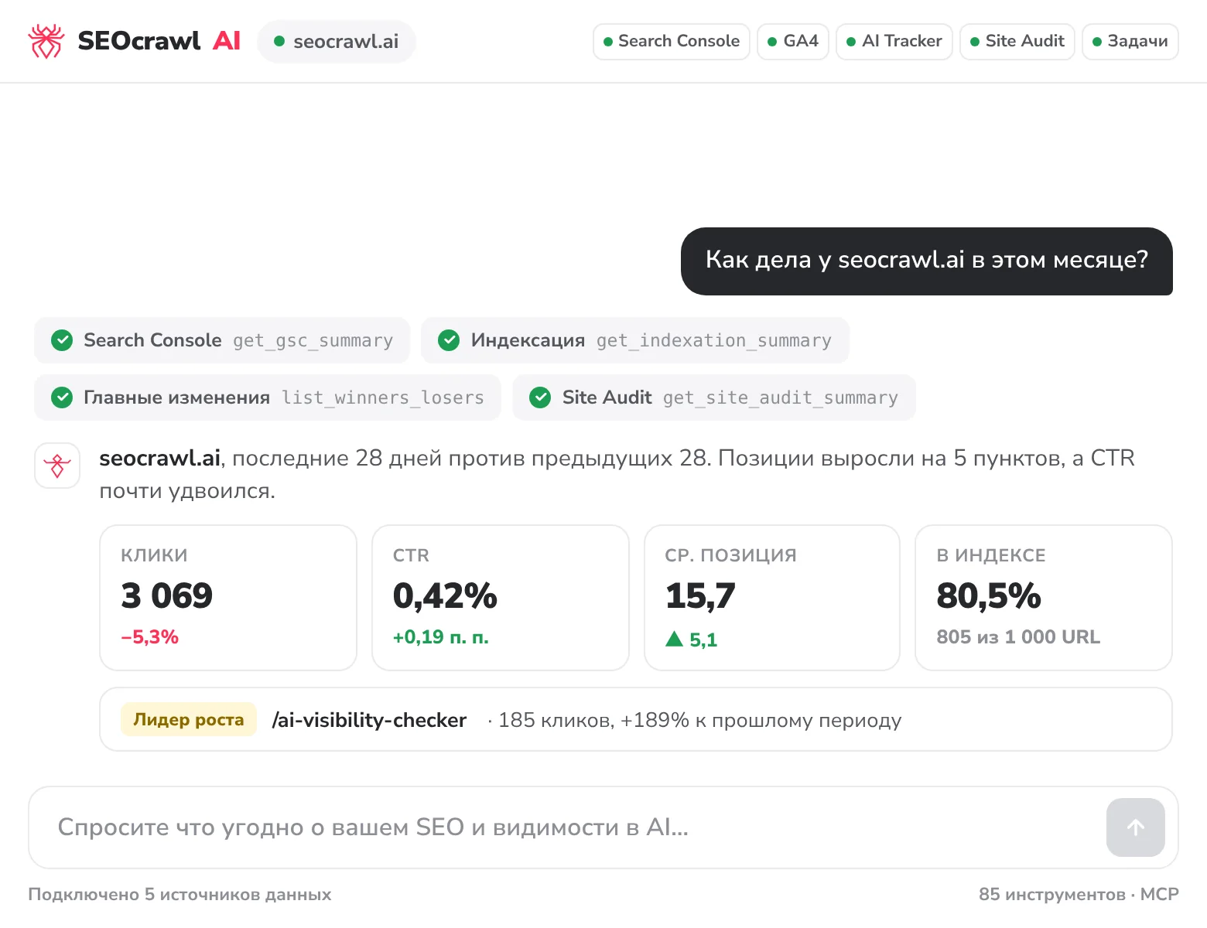Open the list_winners_losers tool chip
The height and width of the screenshot is (928, 1207).
click(x=268, y=397)
